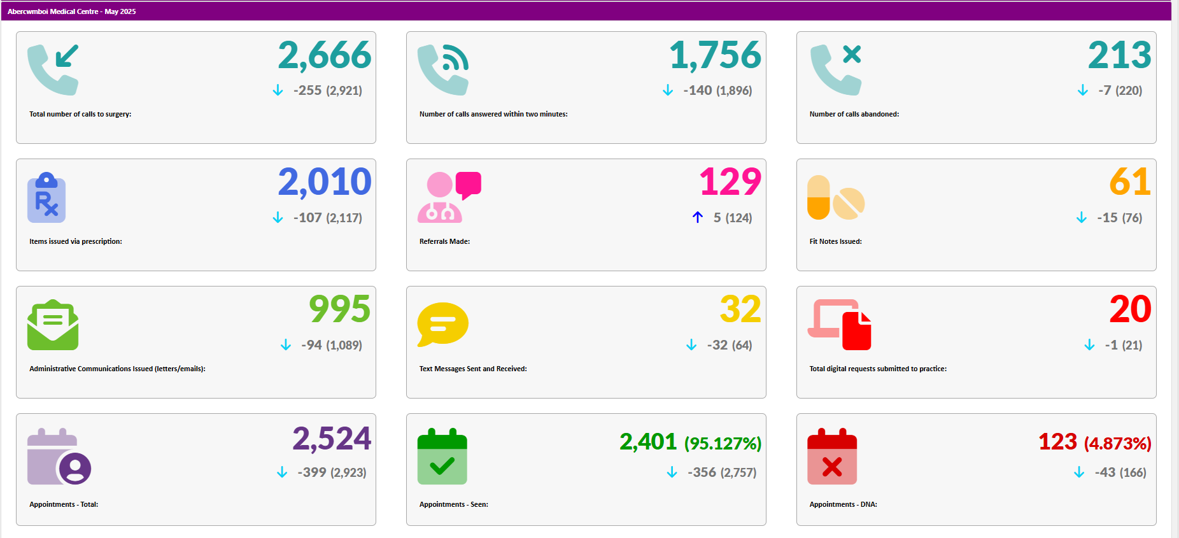Click the 123 (4.873%) DNA value

1095,442
